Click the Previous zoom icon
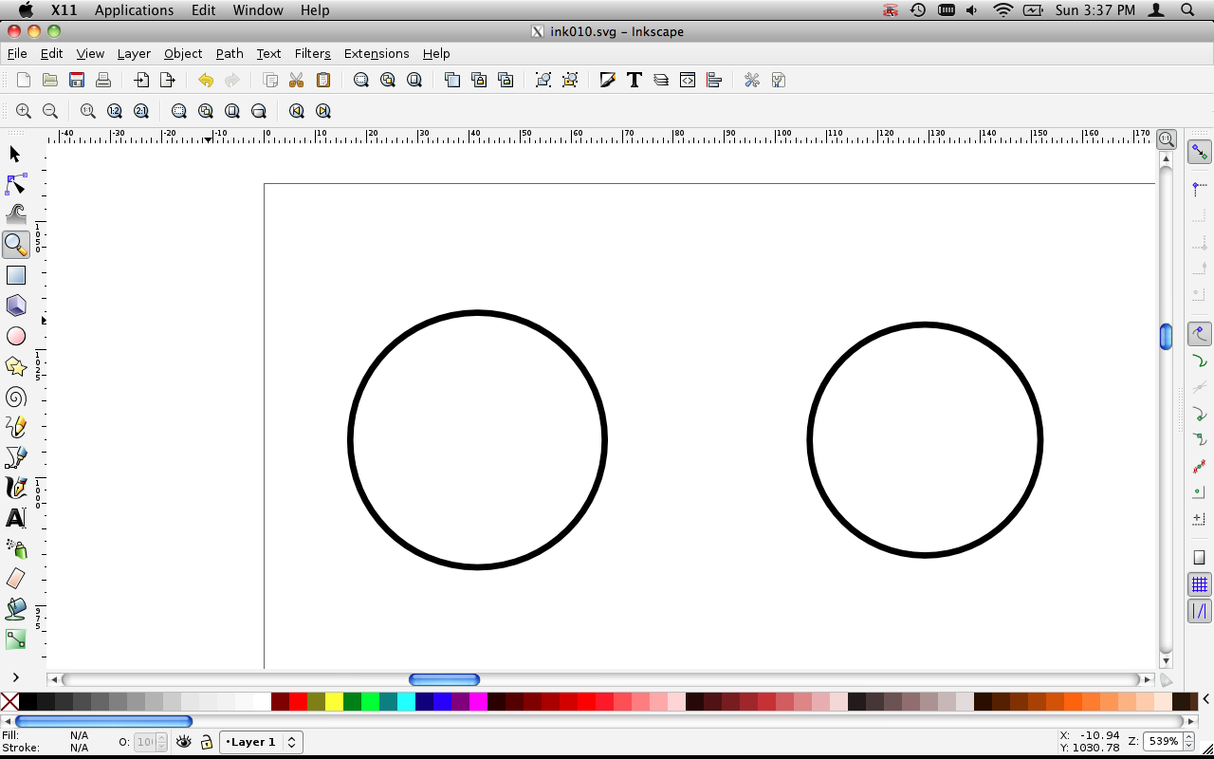 [x=297, y=111]
